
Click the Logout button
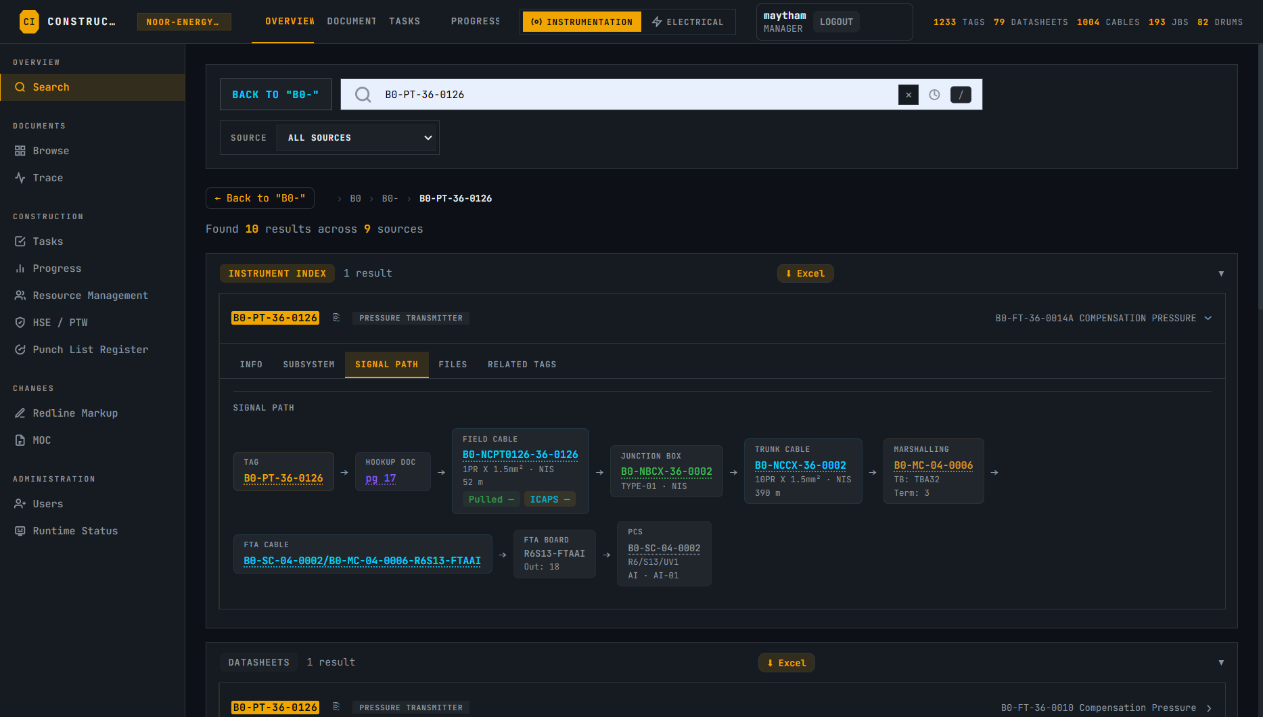(836, 22)
